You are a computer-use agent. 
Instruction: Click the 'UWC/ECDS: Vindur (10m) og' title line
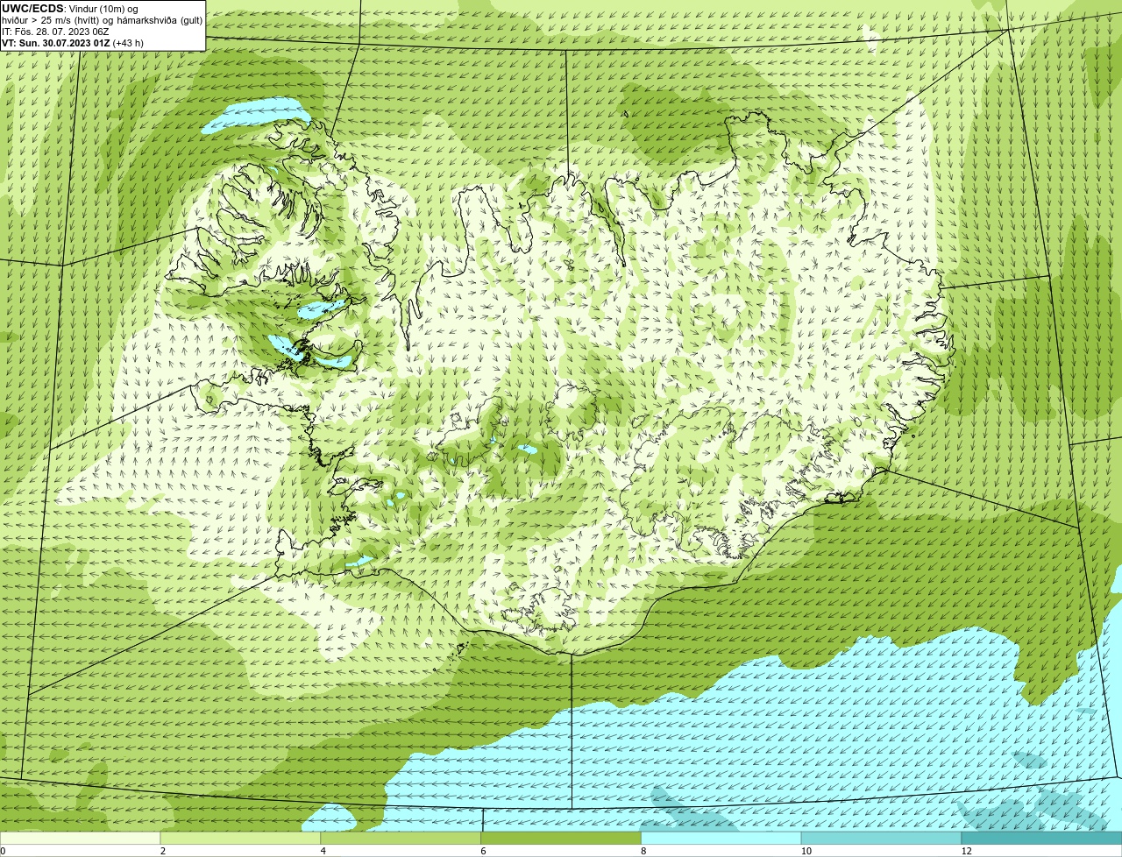point(70,8)
